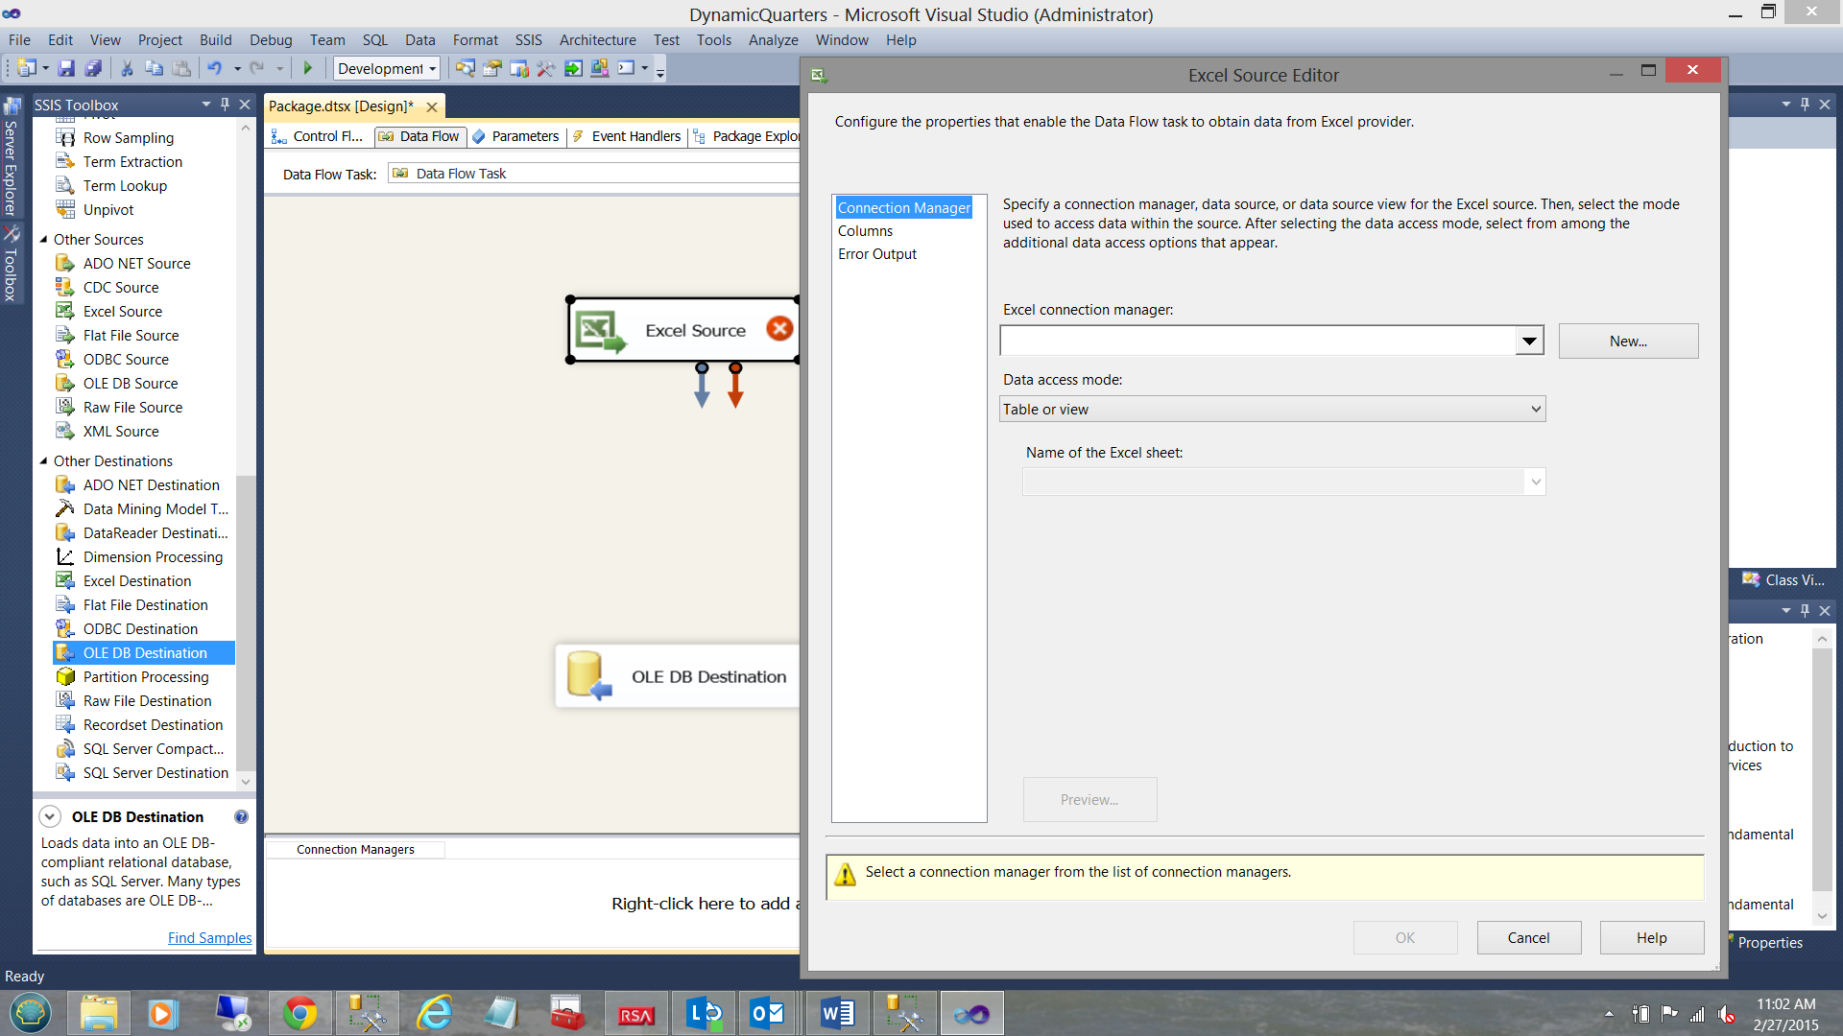
Task: Click the Undo arrow icon
Action: [x=215, y=68]
